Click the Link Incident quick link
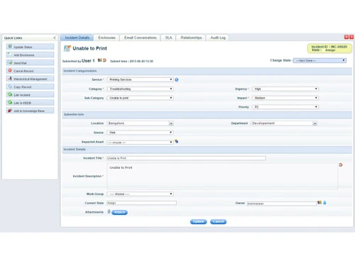355x266 pixels. click(30, 95)
